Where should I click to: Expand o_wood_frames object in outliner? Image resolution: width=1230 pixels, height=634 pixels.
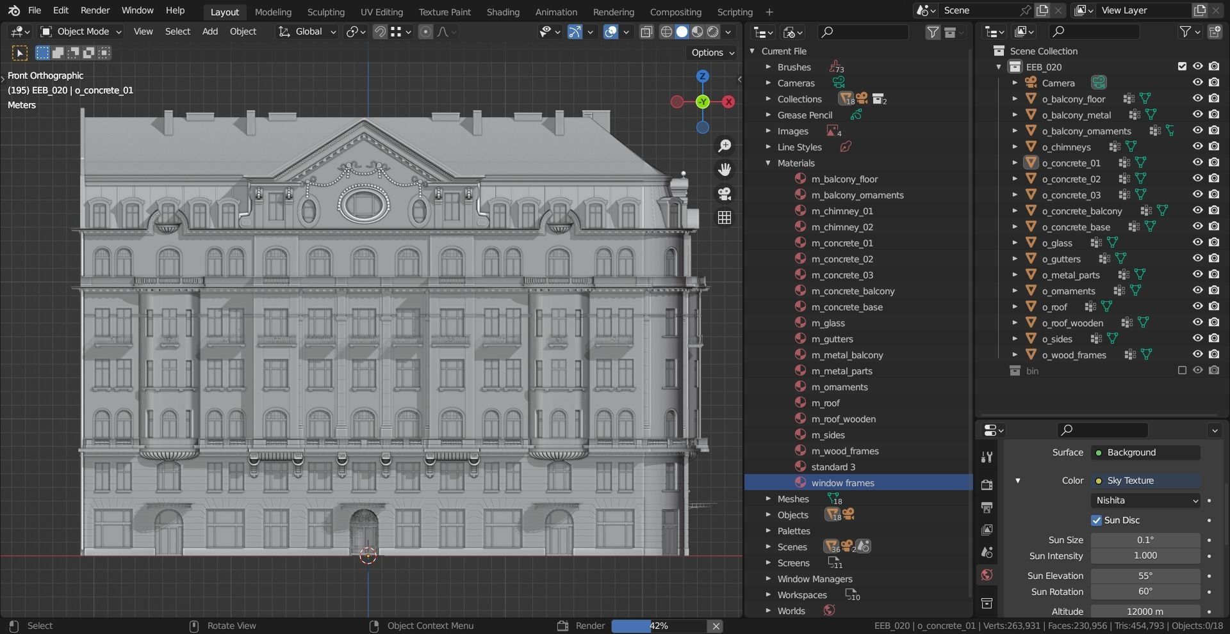(1015, 354)
